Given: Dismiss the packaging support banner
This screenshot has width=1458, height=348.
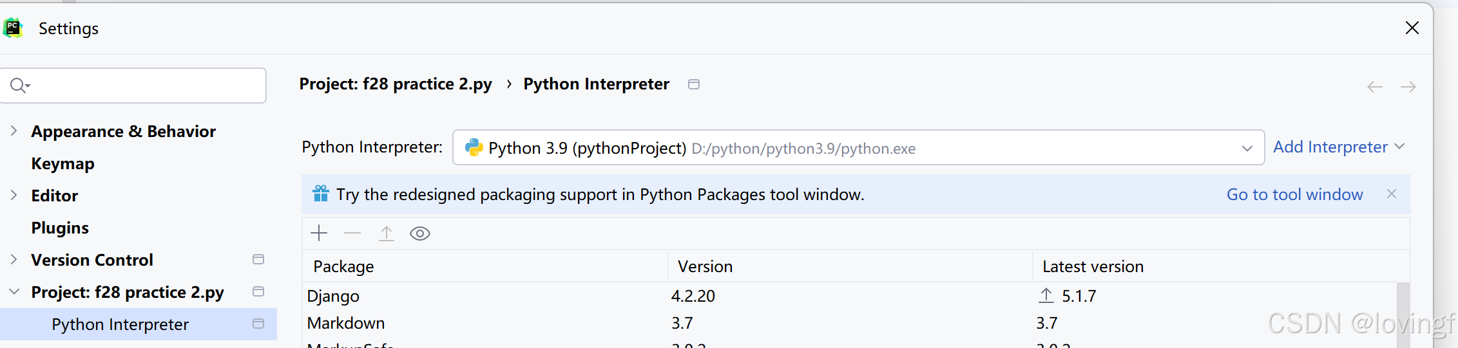Looking at the screenshot, I should 1392,194.
